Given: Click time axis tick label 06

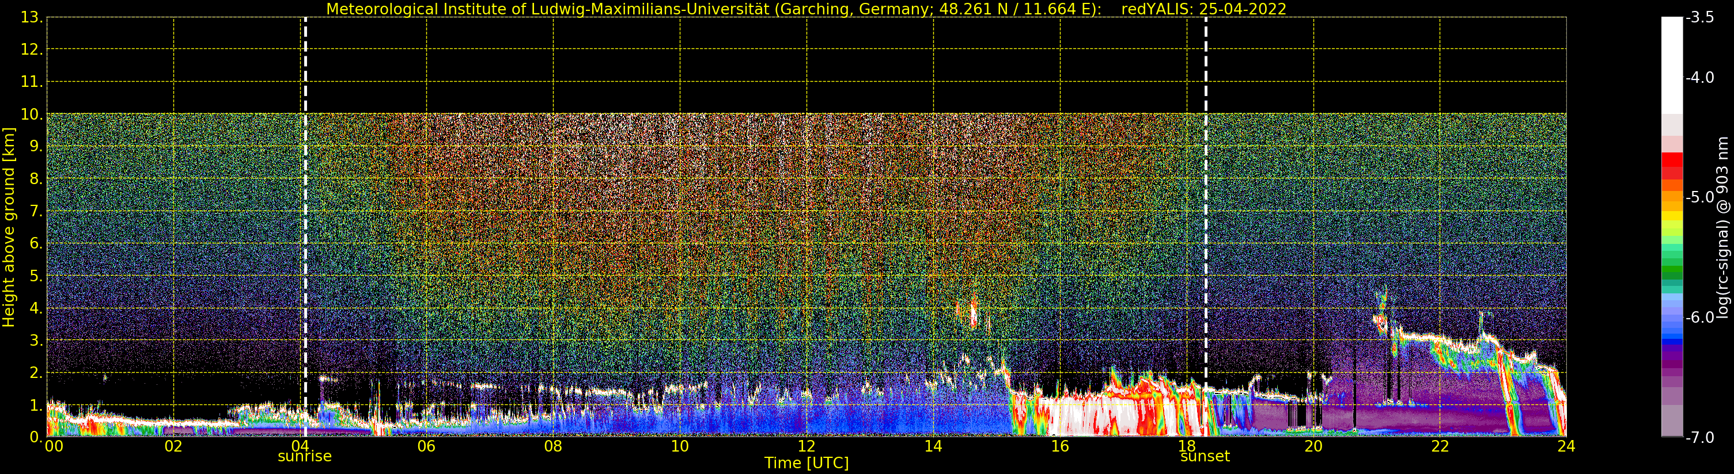Looking at the screenshot, I should pos(426,446).
